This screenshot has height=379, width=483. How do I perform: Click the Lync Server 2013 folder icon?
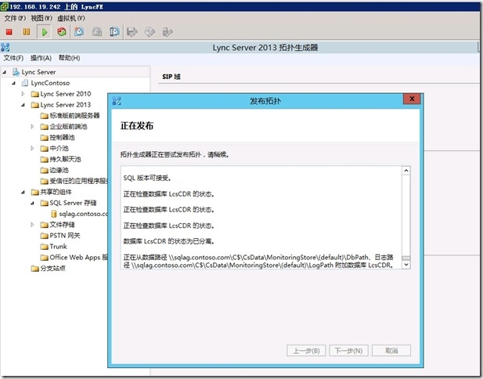(x=34, y=105)
